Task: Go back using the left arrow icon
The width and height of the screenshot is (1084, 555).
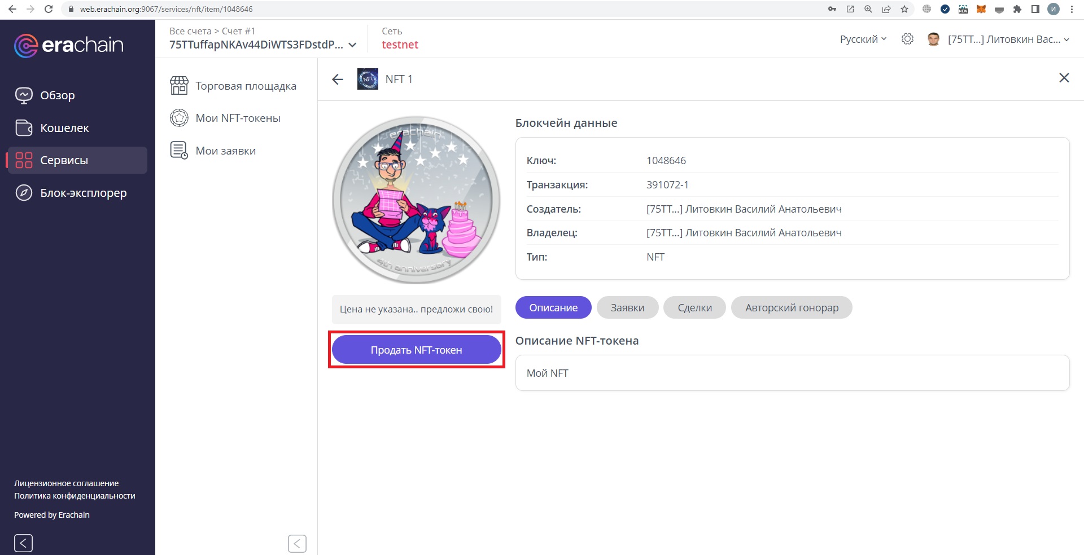Action: [338, 80]
